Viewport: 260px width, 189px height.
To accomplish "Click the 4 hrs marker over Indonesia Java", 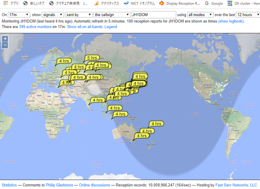I will pos(120,114).
